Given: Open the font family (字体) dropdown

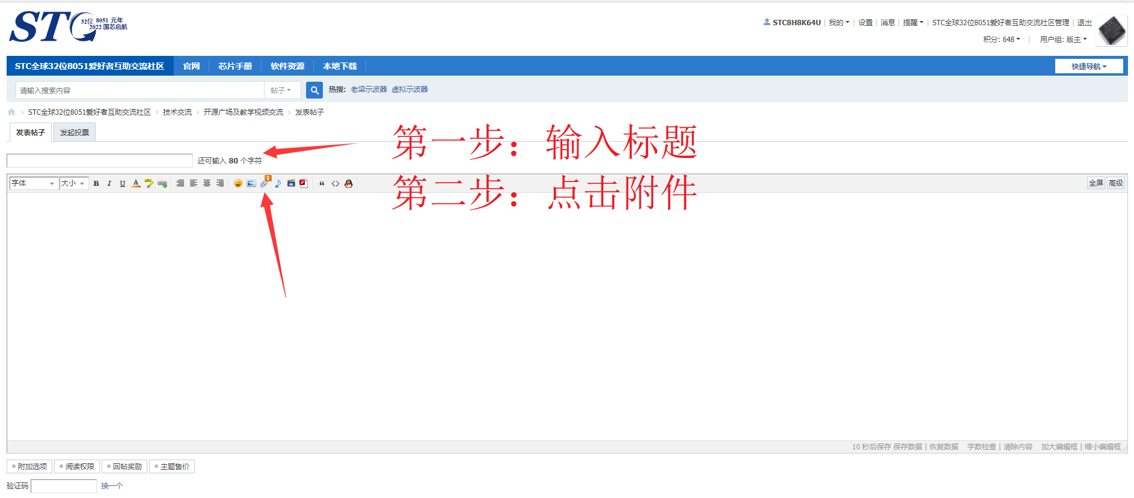Looking at the screenshot, I should (34, 183).
